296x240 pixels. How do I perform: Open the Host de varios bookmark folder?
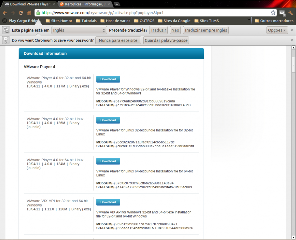(115, 21)
